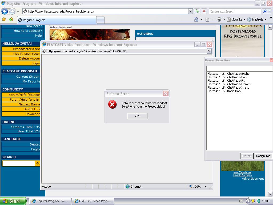
Task: Open www.Tagoria.net ad link
Action: pyautogui.click(x=242, y=172)
